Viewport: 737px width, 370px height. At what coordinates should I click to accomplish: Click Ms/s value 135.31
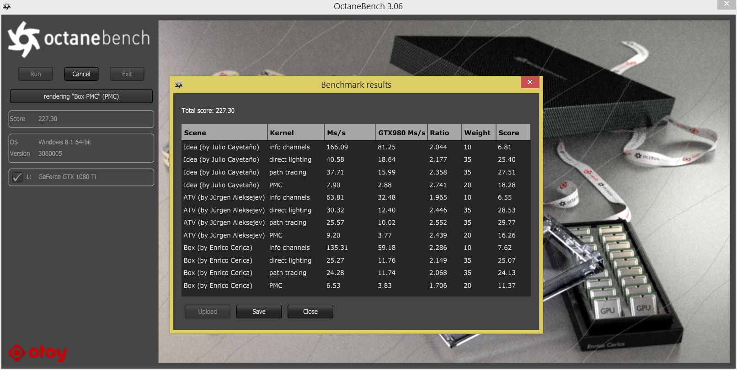click(337, 248)
